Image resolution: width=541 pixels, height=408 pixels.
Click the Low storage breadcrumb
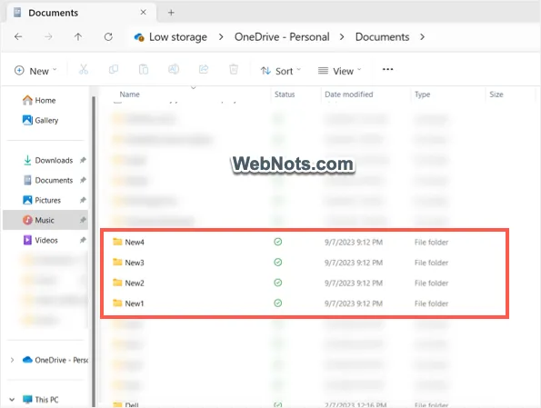tap(178, 37)
